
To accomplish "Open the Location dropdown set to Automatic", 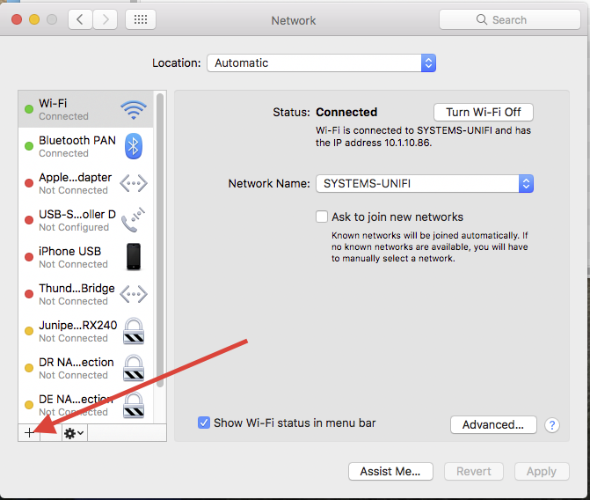I will pyautogui.click(x=321, y=63).
